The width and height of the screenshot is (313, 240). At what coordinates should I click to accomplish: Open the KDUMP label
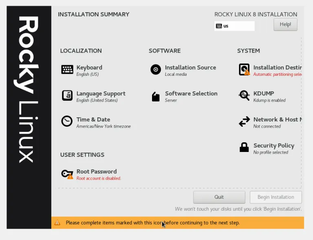click(264, 93)
